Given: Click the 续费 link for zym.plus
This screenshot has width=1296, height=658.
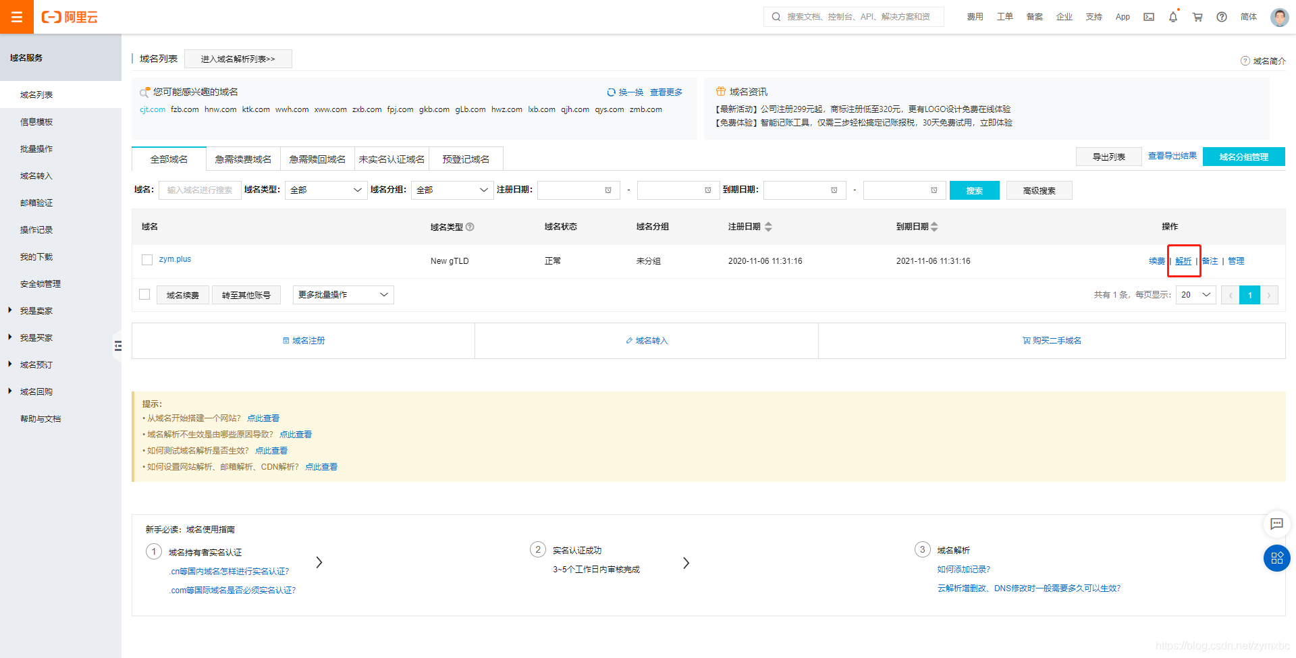Looking at the screenshot, I should click(1157, 261).
